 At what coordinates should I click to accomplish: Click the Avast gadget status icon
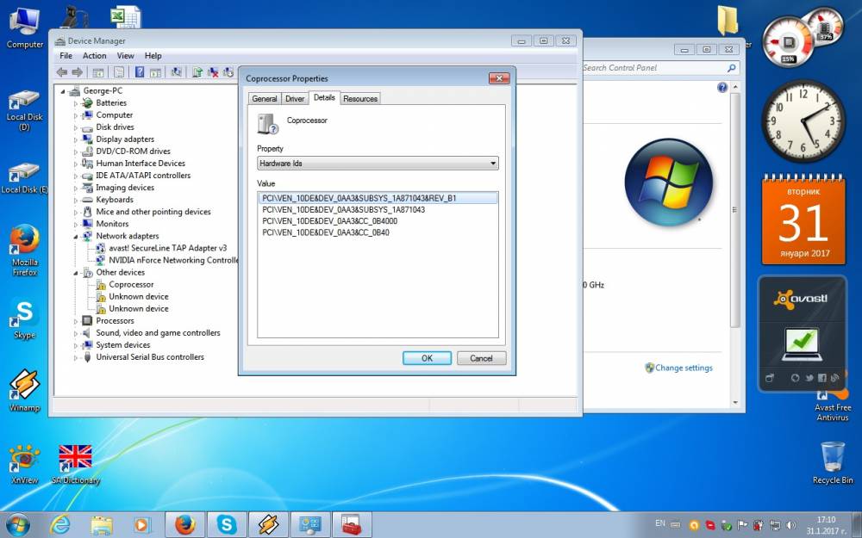coord(802,343)
